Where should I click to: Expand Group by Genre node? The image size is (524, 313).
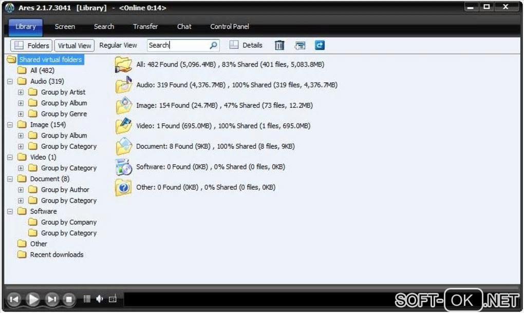(21, 114)
